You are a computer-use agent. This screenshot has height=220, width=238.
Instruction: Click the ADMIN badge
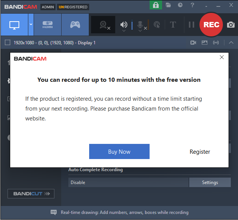(48, 7)
